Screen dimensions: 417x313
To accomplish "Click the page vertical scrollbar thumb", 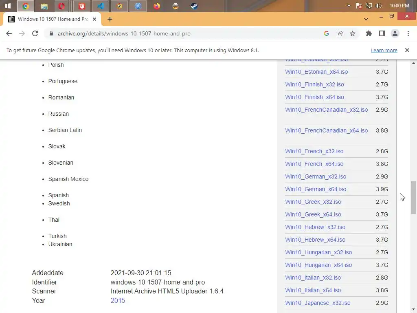I will pos(413,198).
